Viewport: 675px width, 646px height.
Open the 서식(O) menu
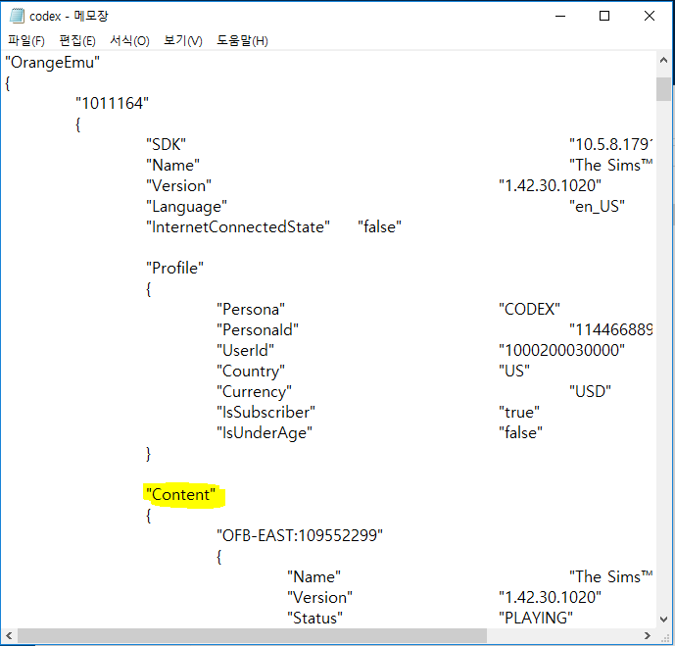pos(129,41)
